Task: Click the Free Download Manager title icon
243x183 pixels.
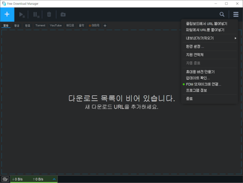Action: click(x=4, y=3)
